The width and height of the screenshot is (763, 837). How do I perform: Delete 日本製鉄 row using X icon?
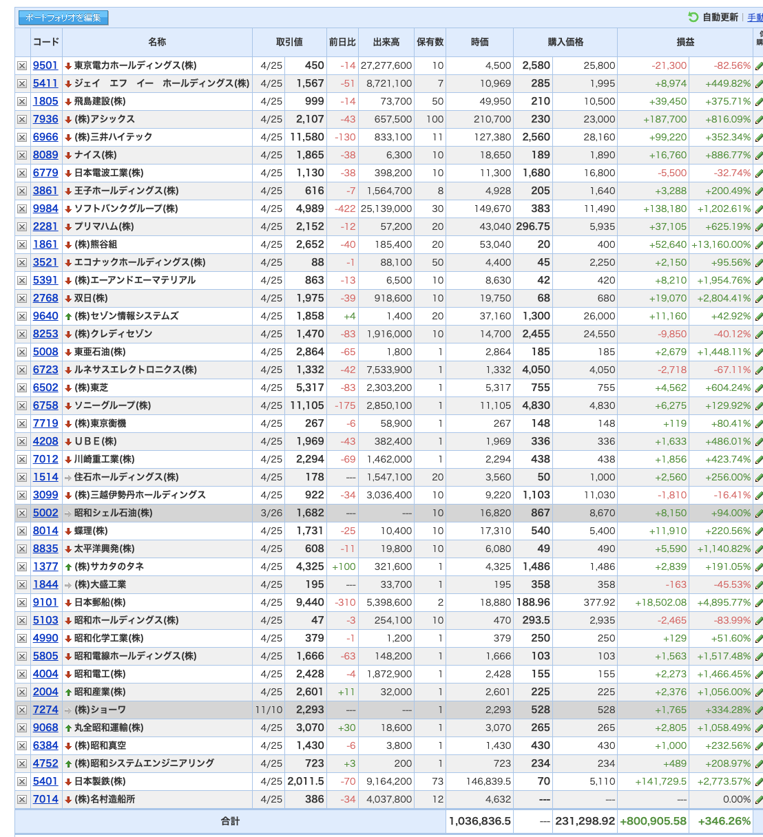coord(22,781)
